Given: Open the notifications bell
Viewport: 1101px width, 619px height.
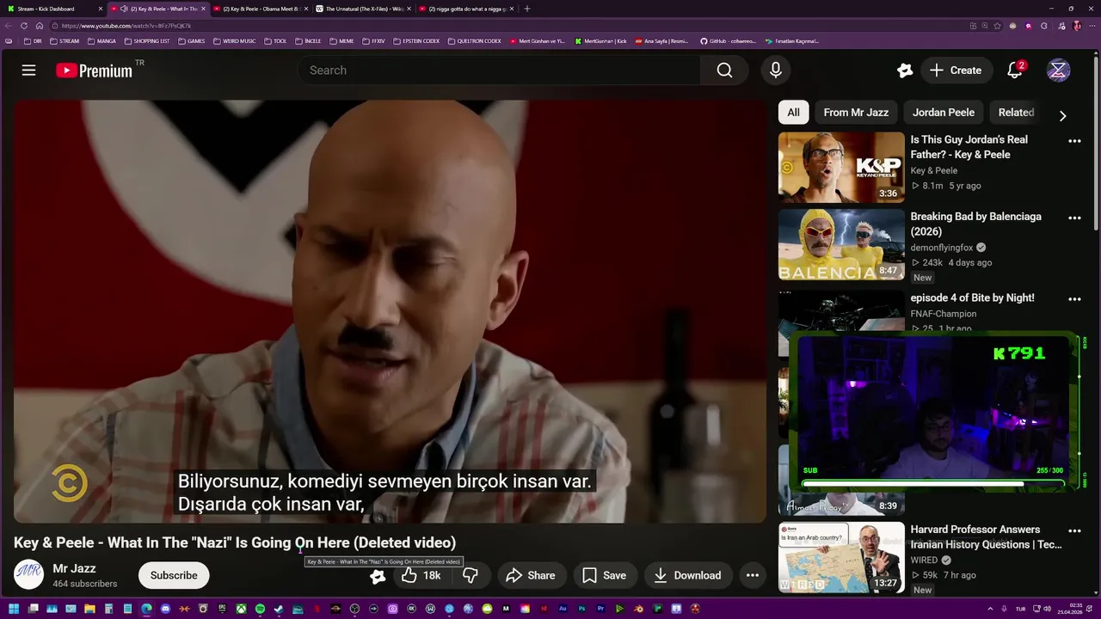Looking at the screenshot, I should pos(1015,70).
